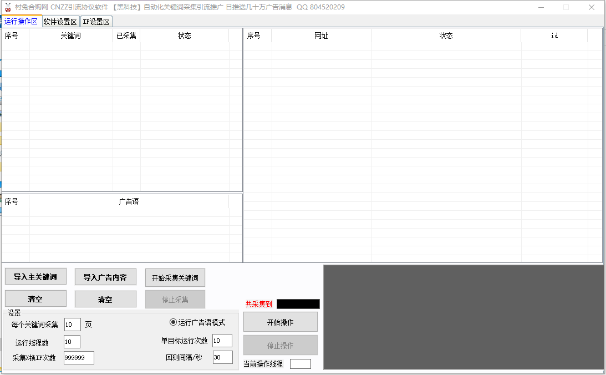Click the 导入主关键词 button
This screenshot has width=606, height=375.
click(x=35, y=277)
